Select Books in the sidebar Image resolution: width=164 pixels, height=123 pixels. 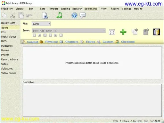click(10, 28)
